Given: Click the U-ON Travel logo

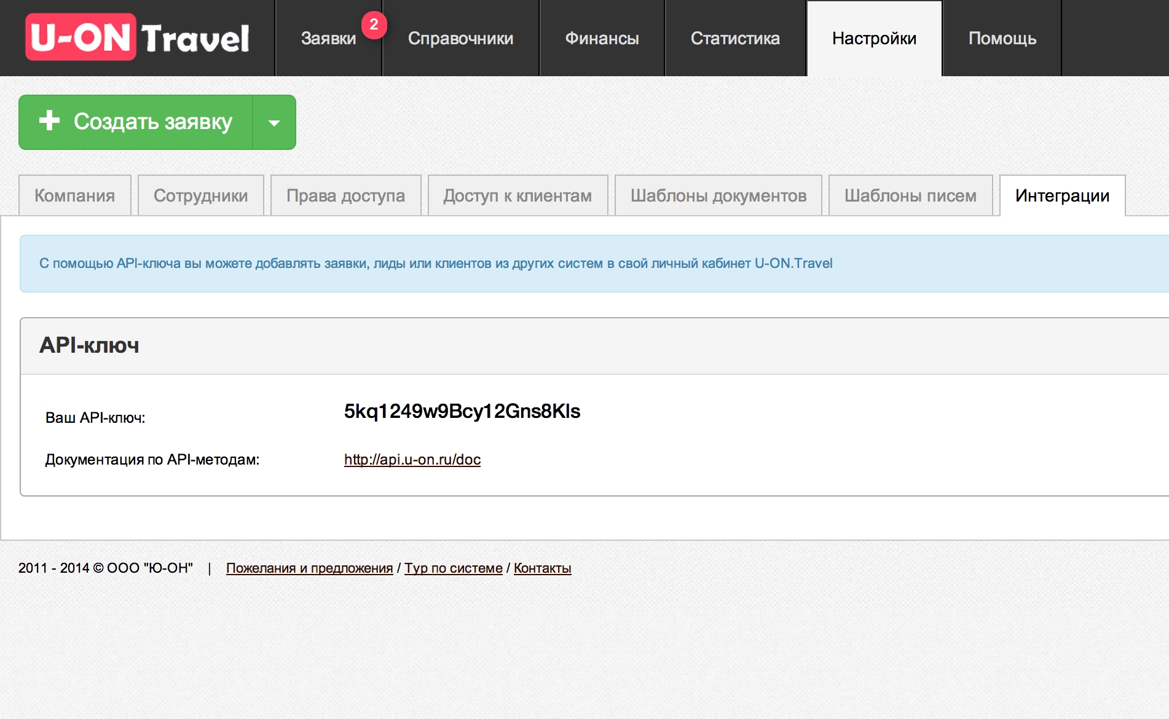Looking at the screenshot, I should 137,37.
